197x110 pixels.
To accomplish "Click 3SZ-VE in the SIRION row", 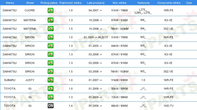I will [168, 71].
